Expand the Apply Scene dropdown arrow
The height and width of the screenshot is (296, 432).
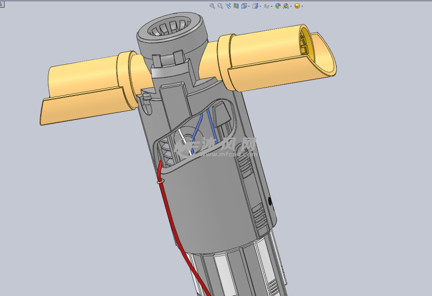[291, 6]
